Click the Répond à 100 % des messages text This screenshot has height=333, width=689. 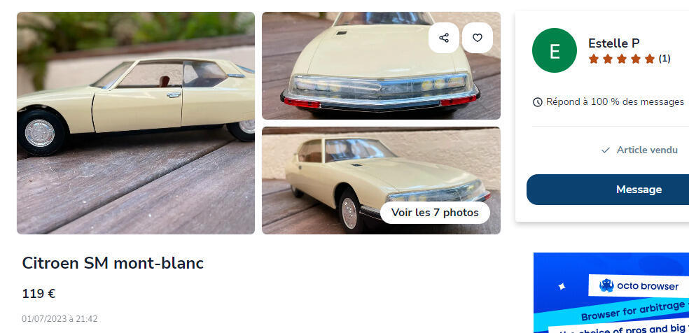[615, 102]
